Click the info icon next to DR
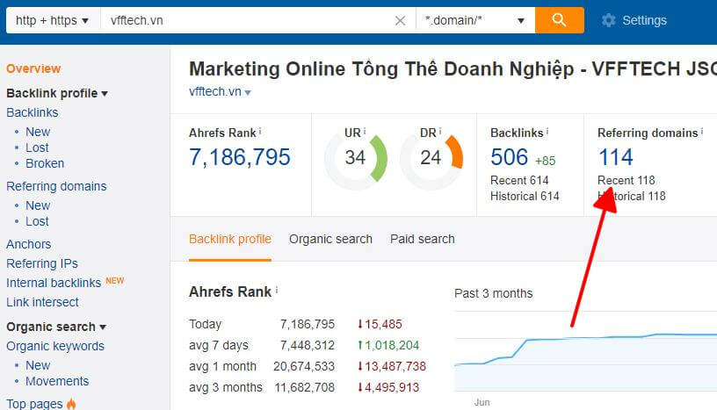The height and width of the screenshot is (410, 717). coord(441,133)
